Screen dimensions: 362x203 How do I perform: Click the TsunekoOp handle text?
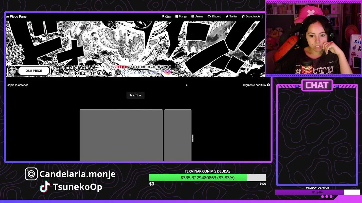click(77, 187)
